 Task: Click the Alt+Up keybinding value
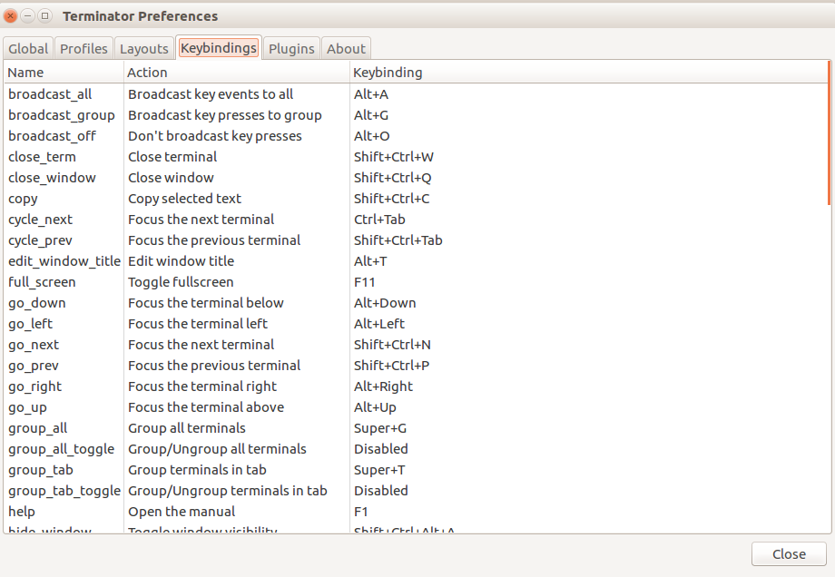tap(375, 407)
